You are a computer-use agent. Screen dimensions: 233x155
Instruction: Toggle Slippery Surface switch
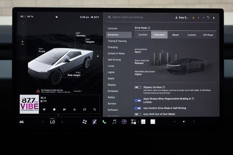[138, 87]
